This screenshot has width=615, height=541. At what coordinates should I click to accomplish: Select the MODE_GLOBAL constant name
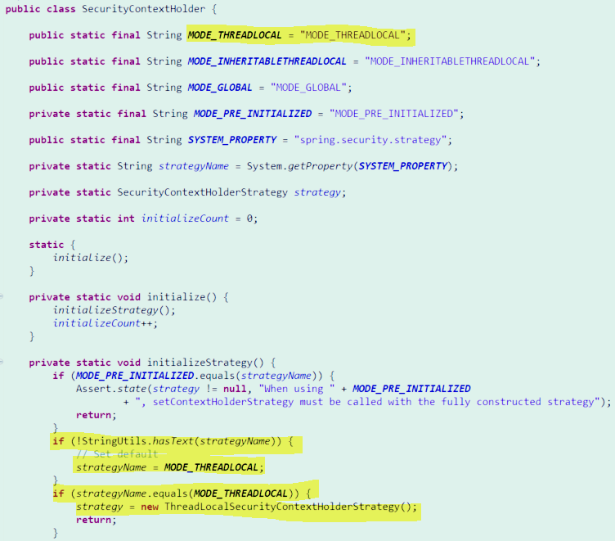point(220,88)
